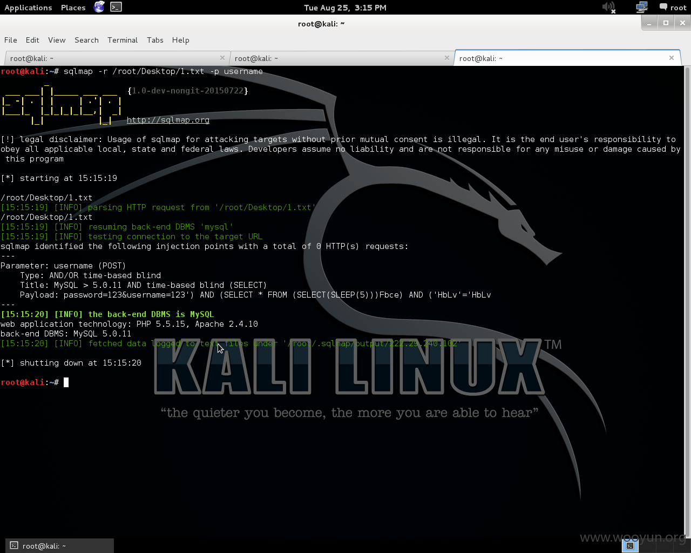Click 'sqlmap identified the following injection points' line
The width and height of the screenshot is (691, 553).
(205, 246)
